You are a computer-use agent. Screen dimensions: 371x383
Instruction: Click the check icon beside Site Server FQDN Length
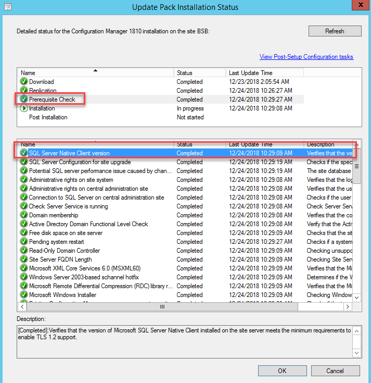click(23, 260)
